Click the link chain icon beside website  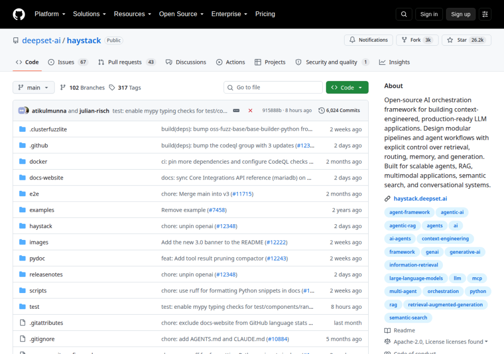tap(387, 199)
